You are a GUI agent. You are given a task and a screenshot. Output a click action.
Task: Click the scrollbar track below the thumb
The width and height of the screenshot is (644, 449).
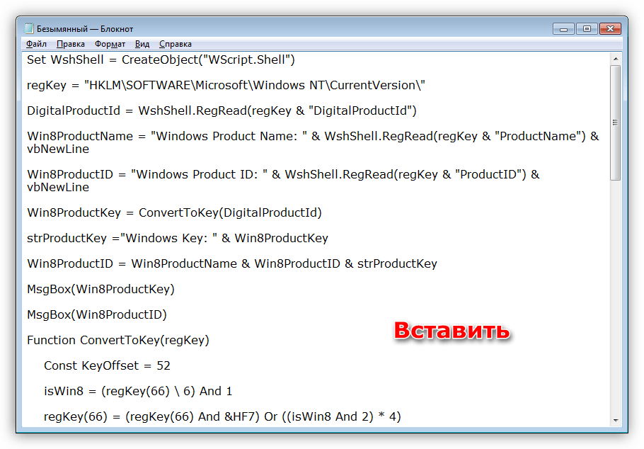616,297
